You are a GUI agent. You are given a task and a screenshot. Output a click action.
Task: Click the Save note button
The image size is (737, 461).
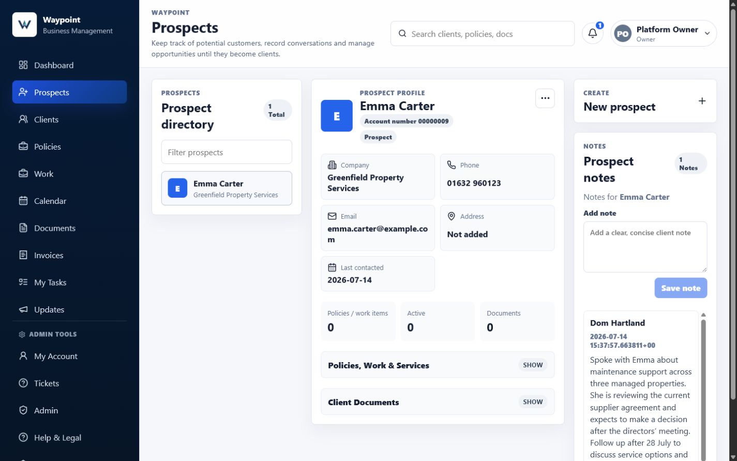click(x=681, y=288)
